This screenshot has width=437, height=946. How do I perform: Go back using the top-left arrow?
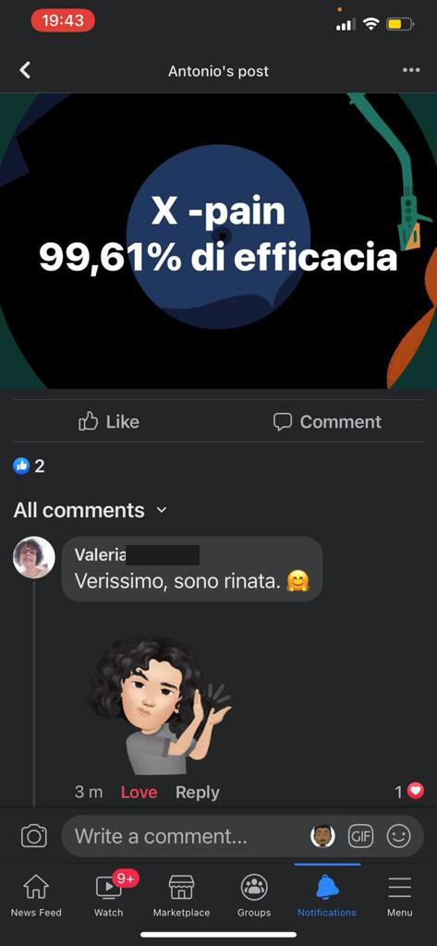pos(25,70)
